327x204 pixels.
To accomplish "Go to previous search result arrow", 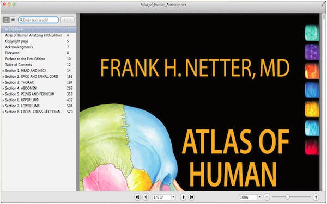I will pyautogui.click(x=64, y=20).
